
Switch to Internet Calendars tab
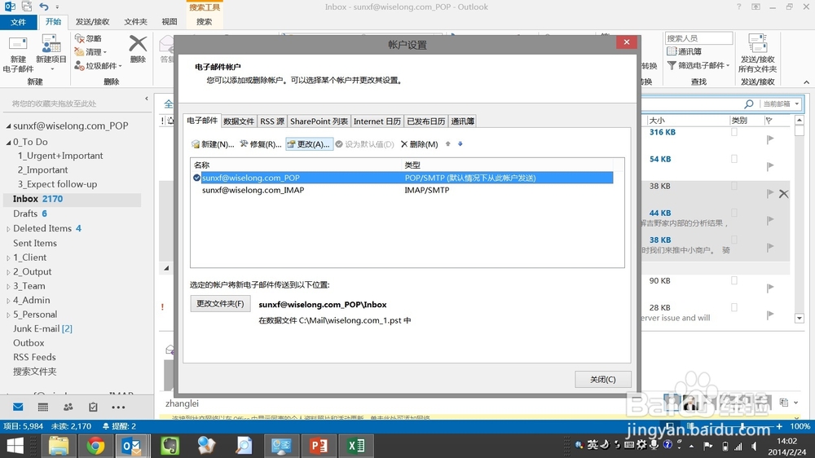[x=377, y=121]
